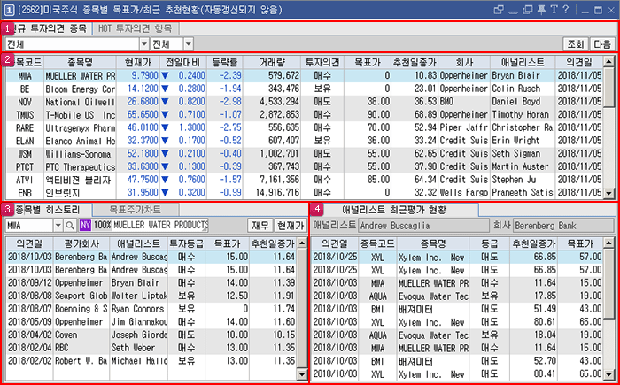Select the BE Bloom Energy row

click(x=305, y=89)
